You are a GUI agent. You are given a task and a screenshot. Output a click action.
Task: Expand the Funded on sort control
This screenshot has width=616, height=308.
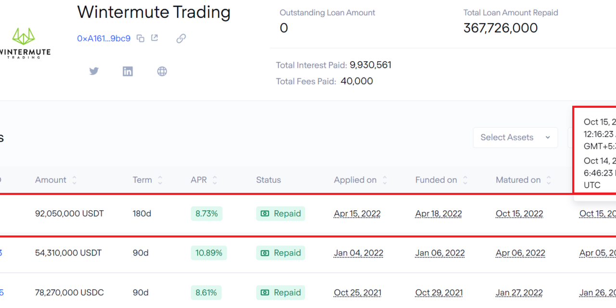(x=465, y=180)
